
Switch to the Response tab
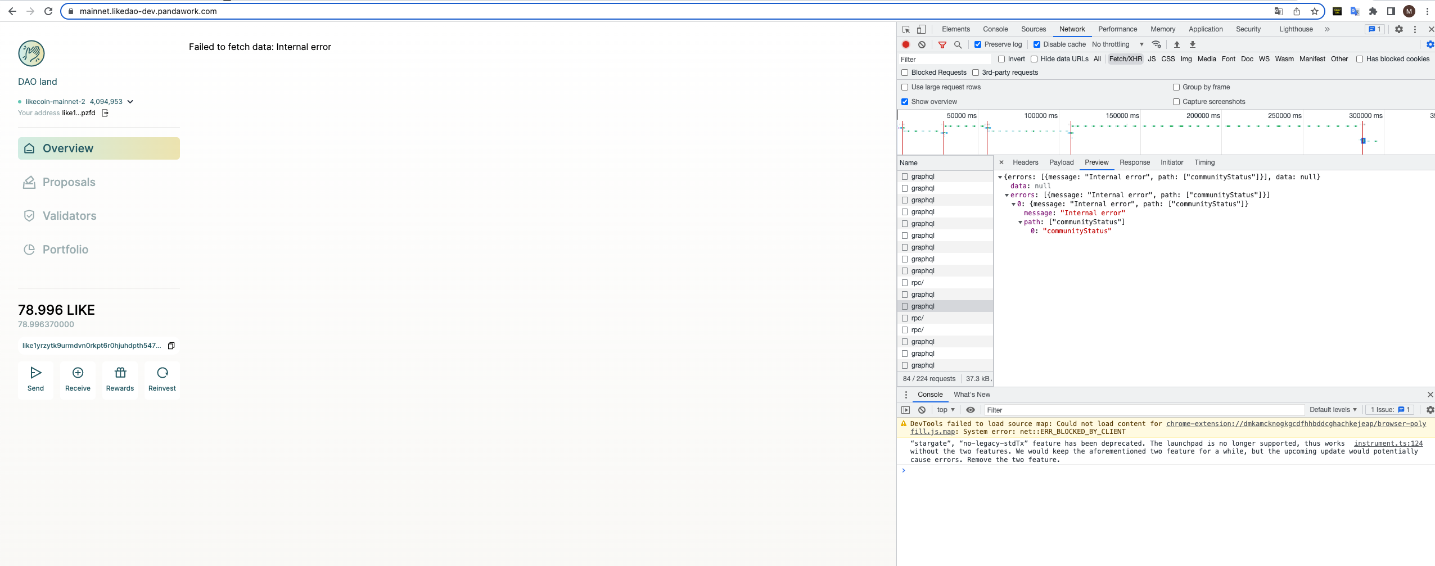1135,162
